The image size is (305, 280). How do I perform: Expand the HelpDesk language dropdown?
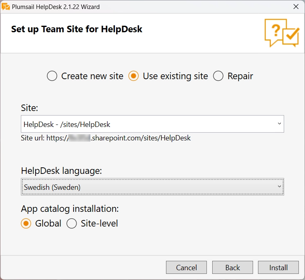[152, 187]
